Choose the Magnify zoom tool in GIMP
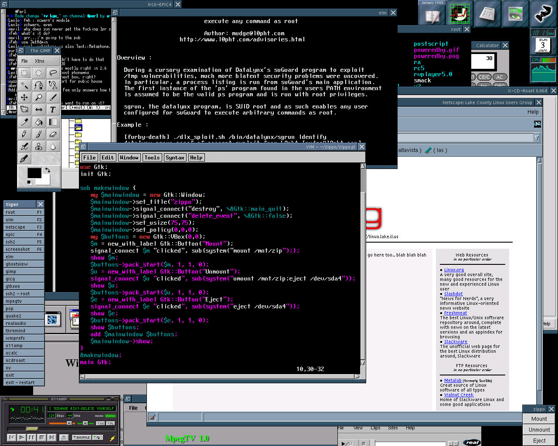The height and width of the screenshot is (446, 558). click(x=39, y=98)
